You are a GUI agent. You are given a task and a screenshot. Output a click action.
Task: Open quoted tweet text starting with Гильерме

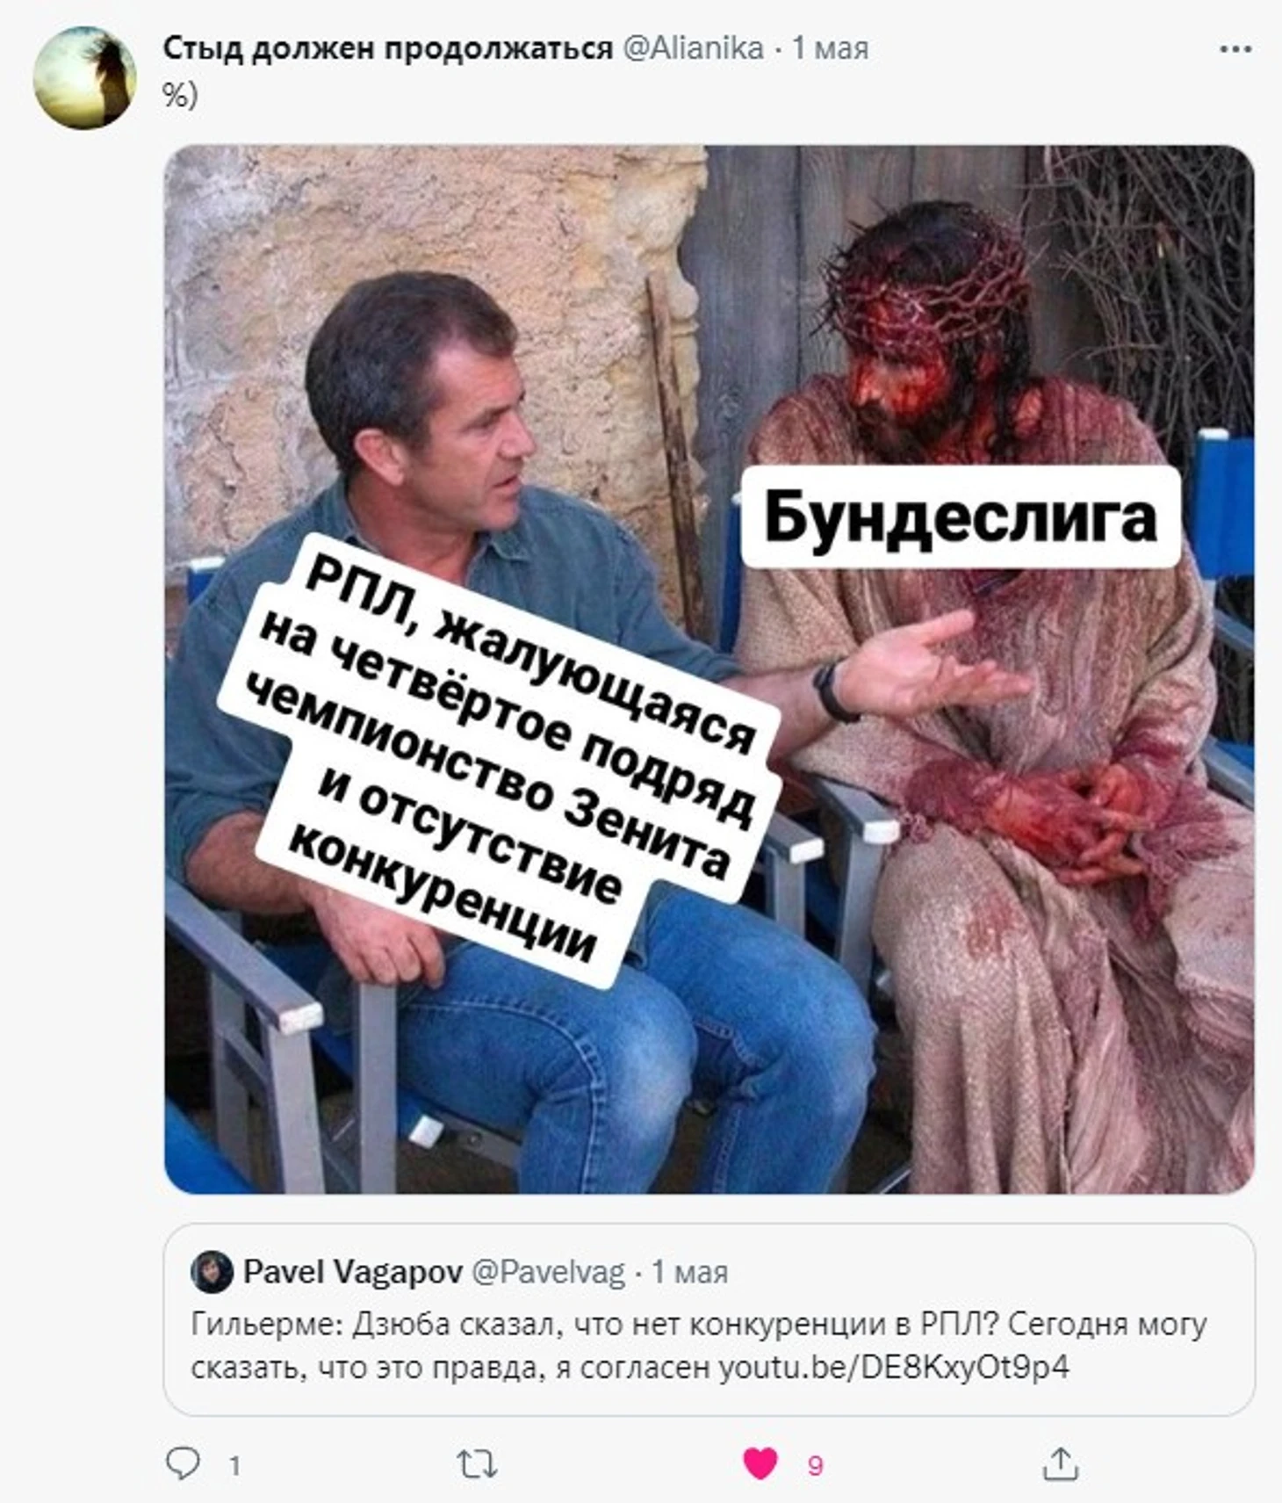coord(698,1345)
